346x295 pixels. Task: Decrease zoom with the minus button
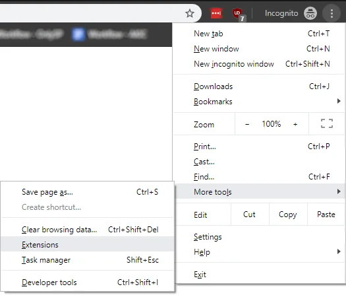247,125
